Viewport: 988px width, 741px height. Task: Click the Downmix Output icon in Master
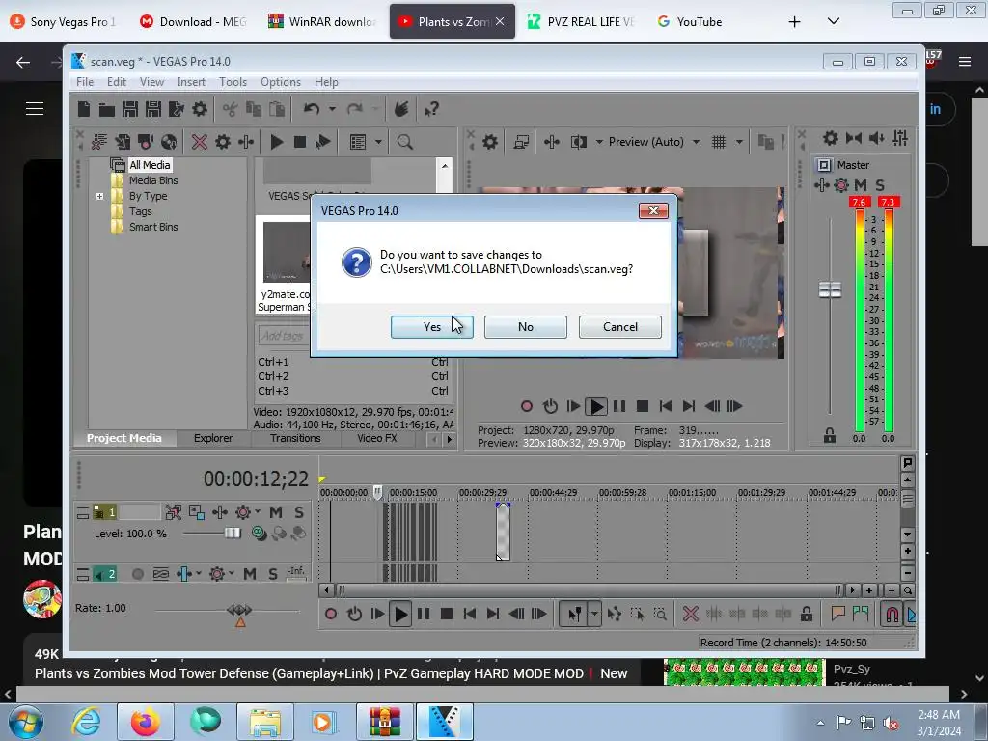pyautogui.click(x=854, y=138)
